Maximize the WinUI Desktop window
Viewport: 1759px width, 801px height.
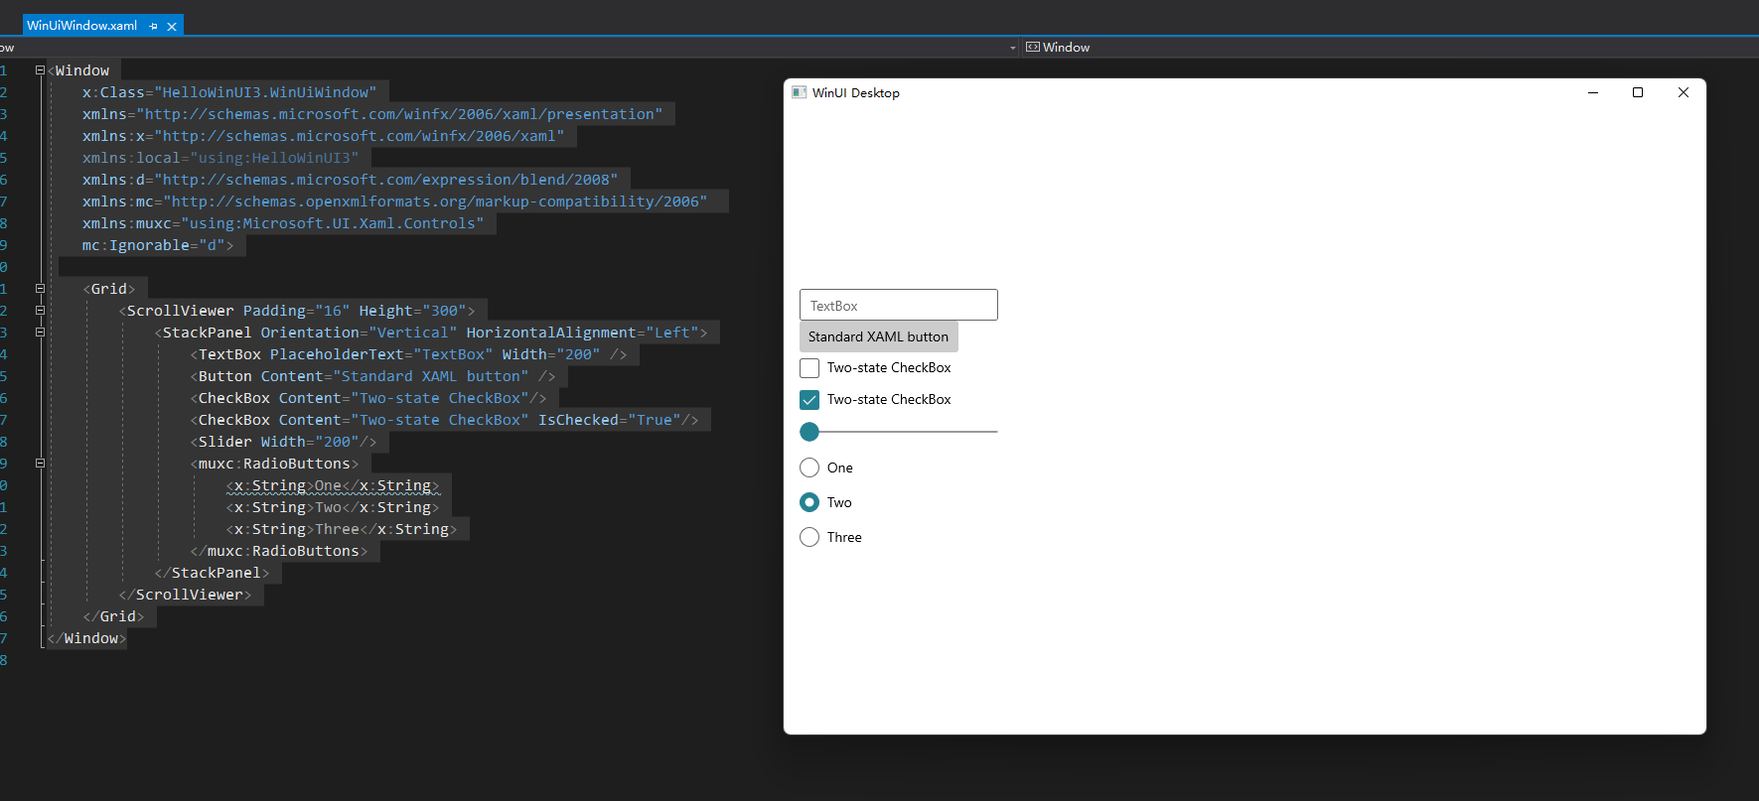click(1638, 92)
